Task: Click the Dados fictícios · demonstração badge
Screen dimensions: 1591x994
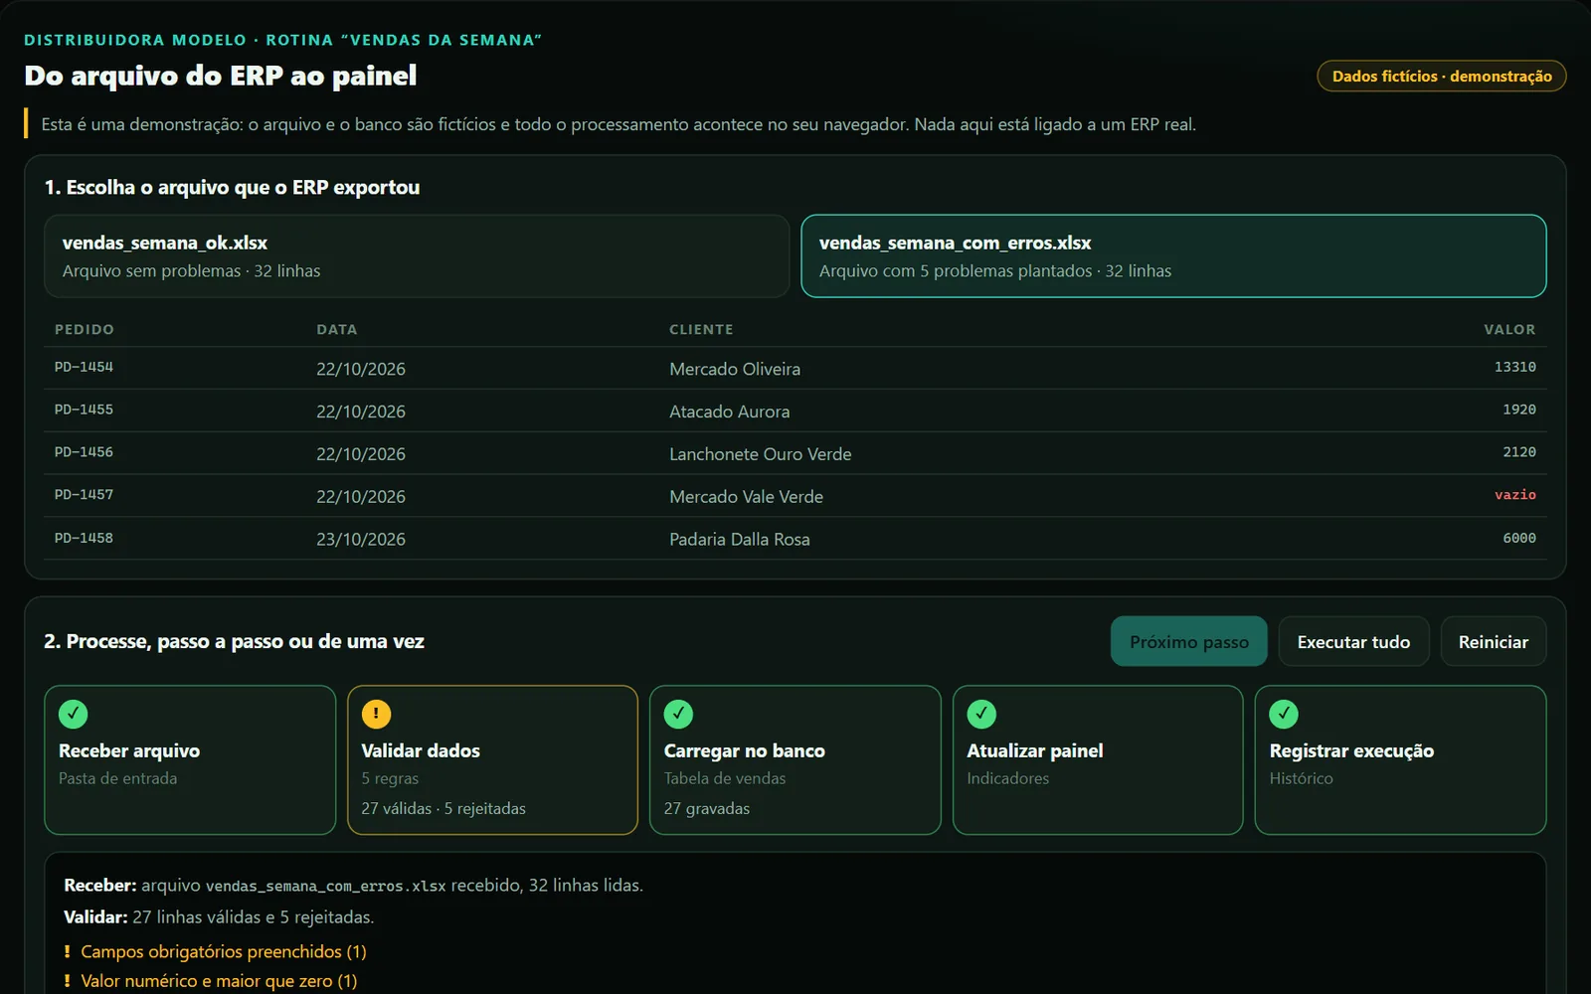Action: [x=1441, y=77]
